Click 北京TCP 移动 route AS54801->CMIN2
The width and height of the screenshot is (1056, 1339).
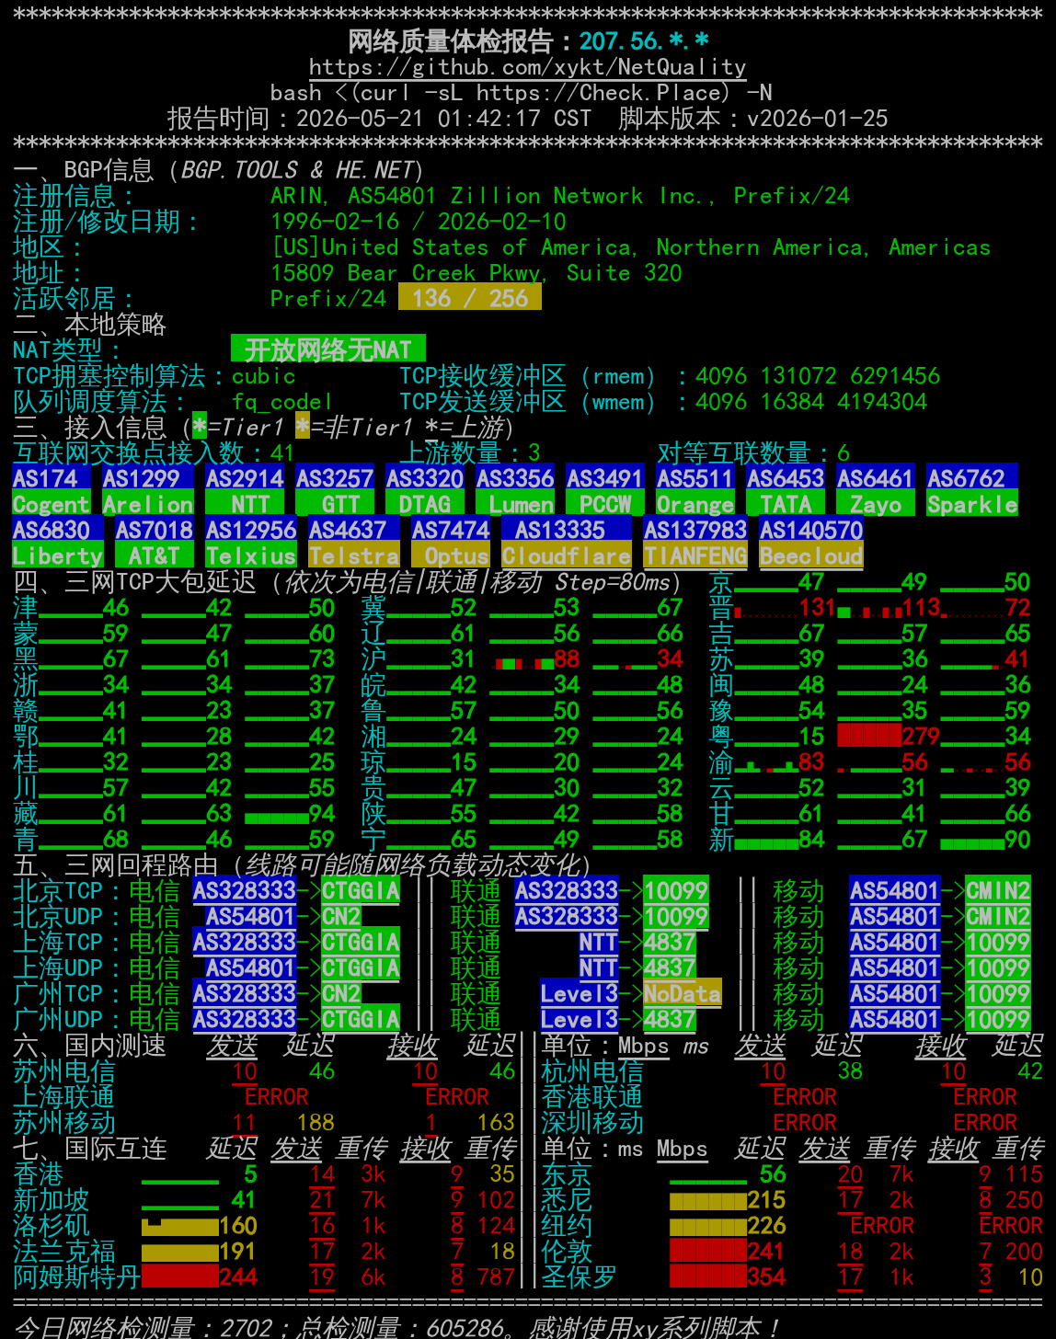point(940,891)
